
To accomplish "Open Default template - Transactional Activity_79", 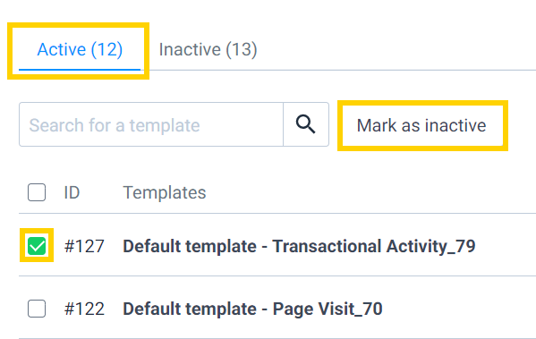I will (x=299, y=246).
